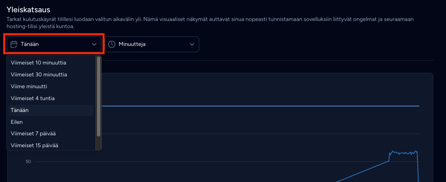
Task: Click the dropdown list scrollbar thumb
Action: 99,97
